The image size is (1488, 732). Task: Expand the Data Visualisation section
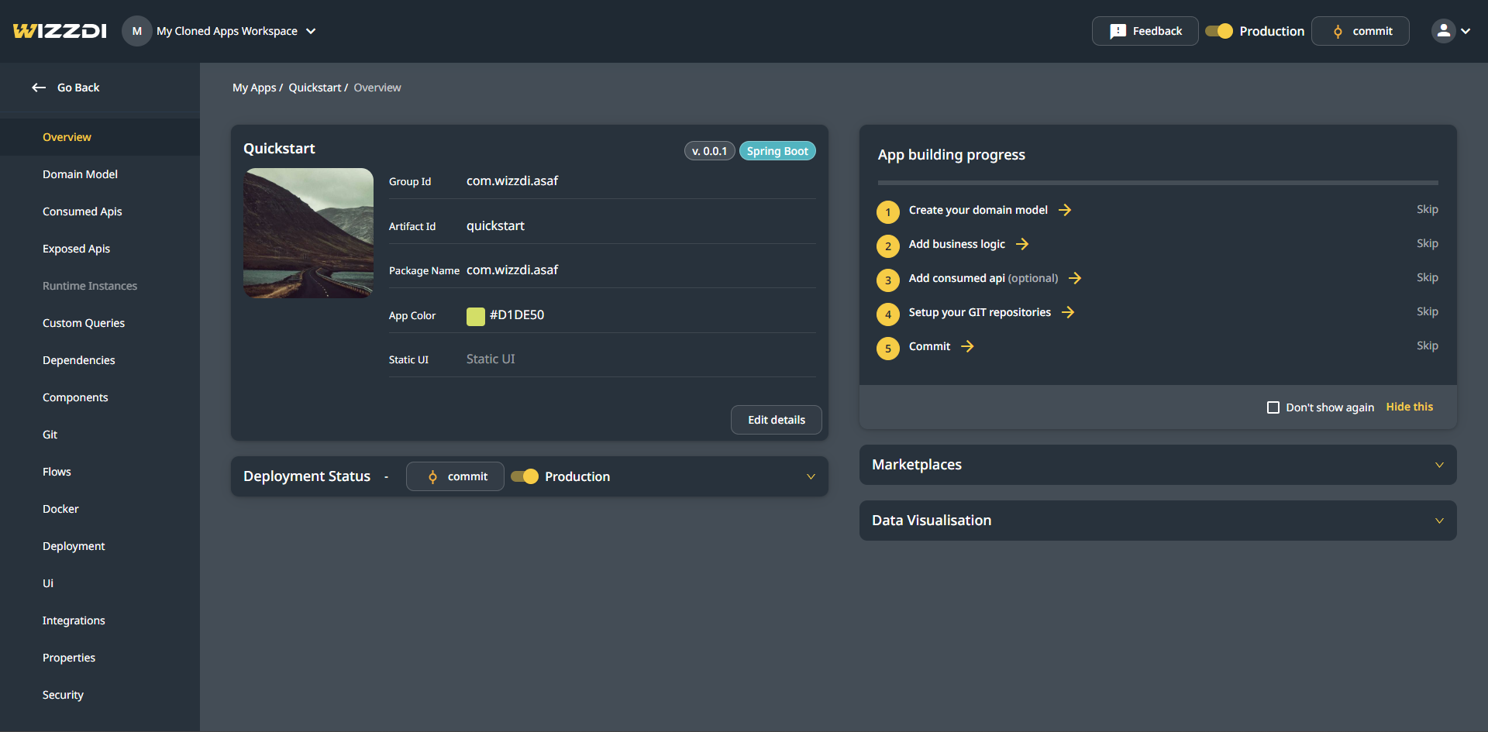[x=1439, y=521]
